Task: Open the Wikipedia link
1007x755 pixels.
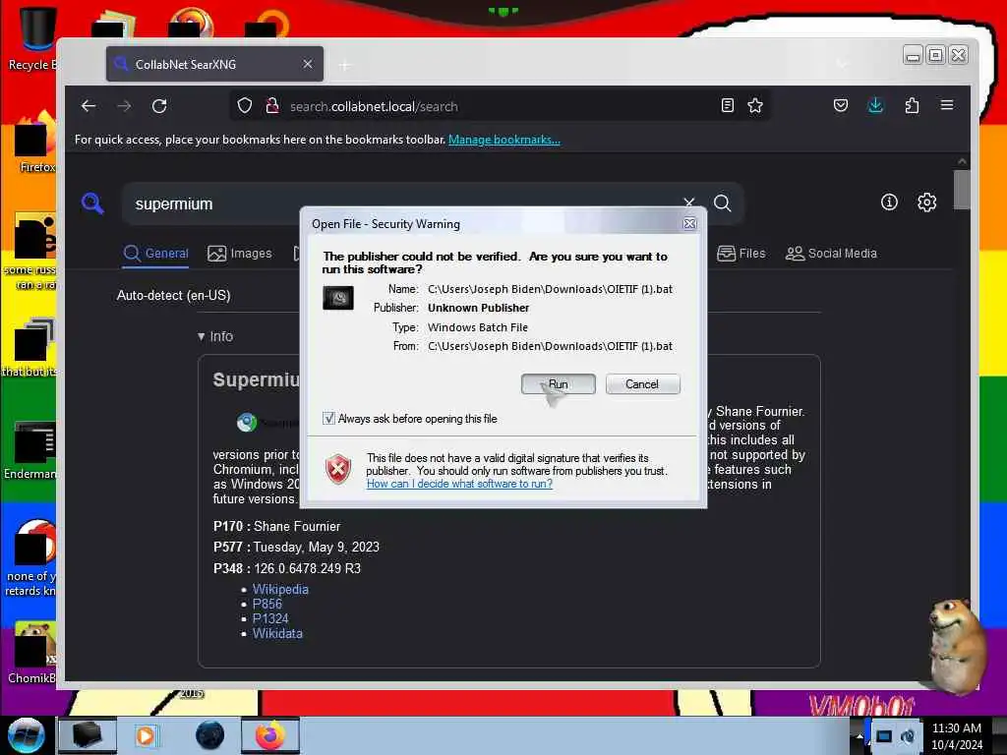Action: pyautogui.click(x=280, y=589)
